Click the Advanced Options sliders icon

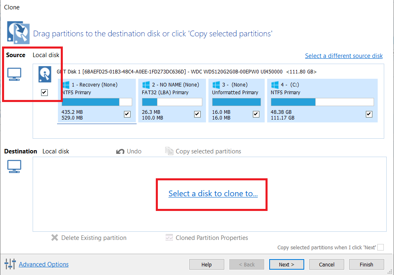[x=10, y=264]
